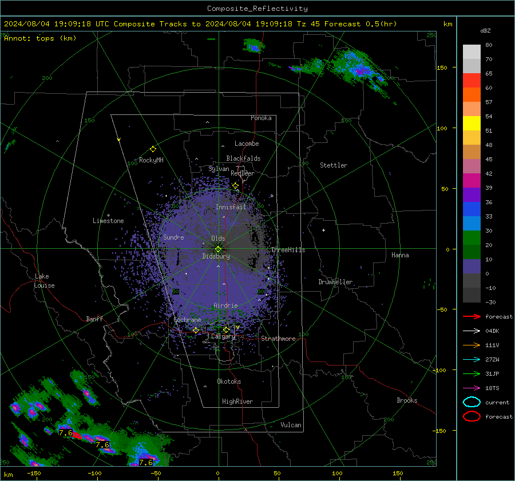515x481 pixels.
Task: Click the RedDeer city label
Action: (243, 173)
